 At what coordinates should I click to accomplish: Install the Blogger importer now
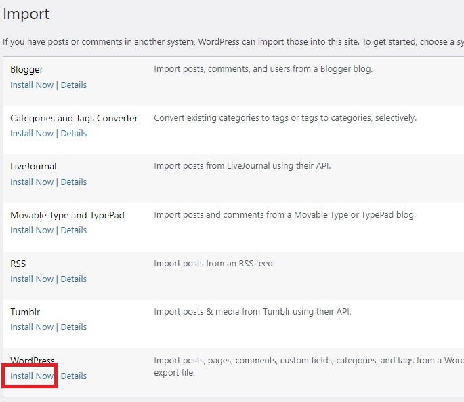32,85
